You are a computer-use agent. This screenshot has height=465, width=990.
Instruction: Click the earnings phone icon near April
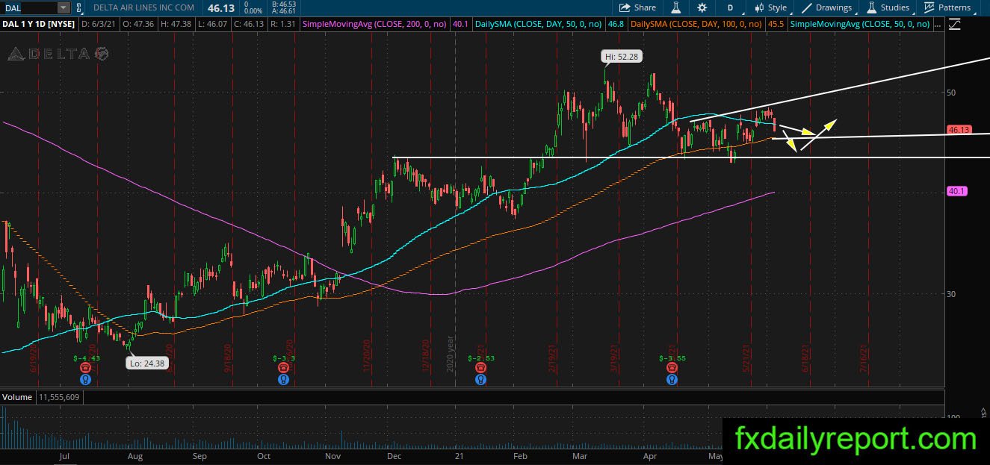[x=673, y=368]
